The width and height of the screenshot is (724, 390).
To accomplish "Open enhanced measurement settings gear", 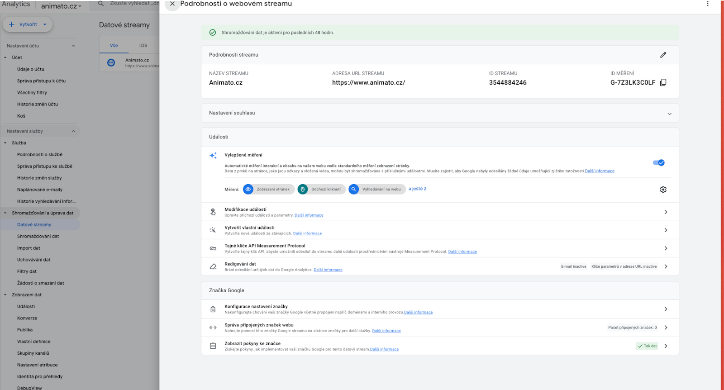I will tap(663, 190).
